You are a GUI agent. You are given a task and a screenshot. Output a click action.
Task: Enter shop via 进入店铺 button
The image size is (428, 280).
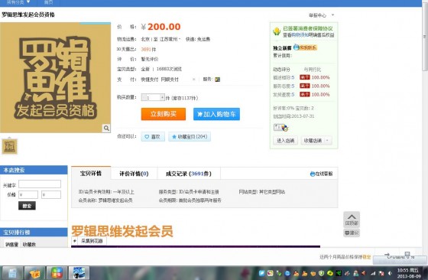pyautogui.click(x=286, y=141)
